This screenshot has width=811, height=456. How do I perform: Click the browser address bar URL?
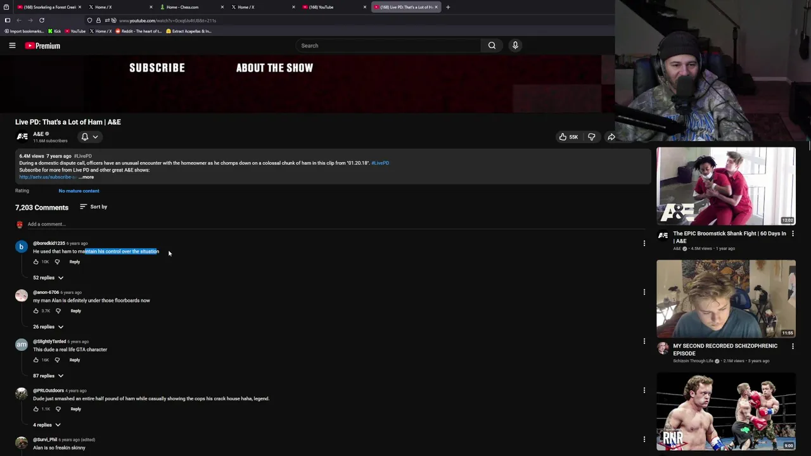[167, 20]
